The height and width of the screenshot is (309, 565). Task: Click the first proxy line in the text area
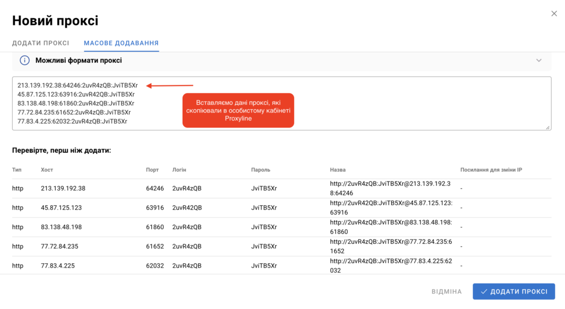[x=77, y=86]
